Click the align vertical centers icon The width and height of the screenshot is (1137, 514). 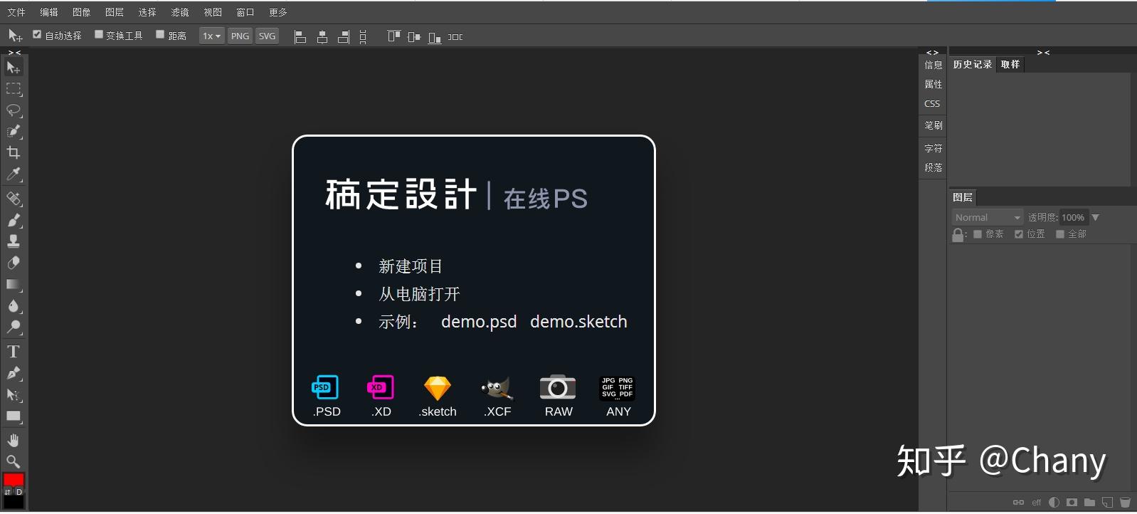pos(414,37)
